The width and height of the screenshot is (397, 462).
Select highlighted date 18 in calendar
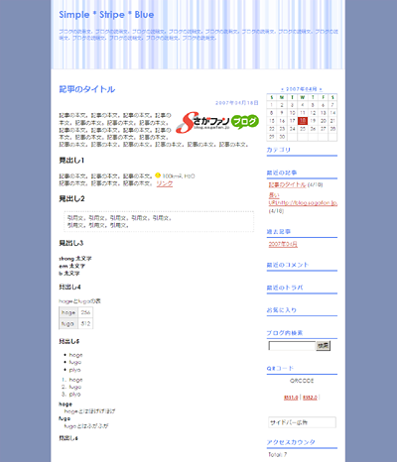(x=303, y=121)
